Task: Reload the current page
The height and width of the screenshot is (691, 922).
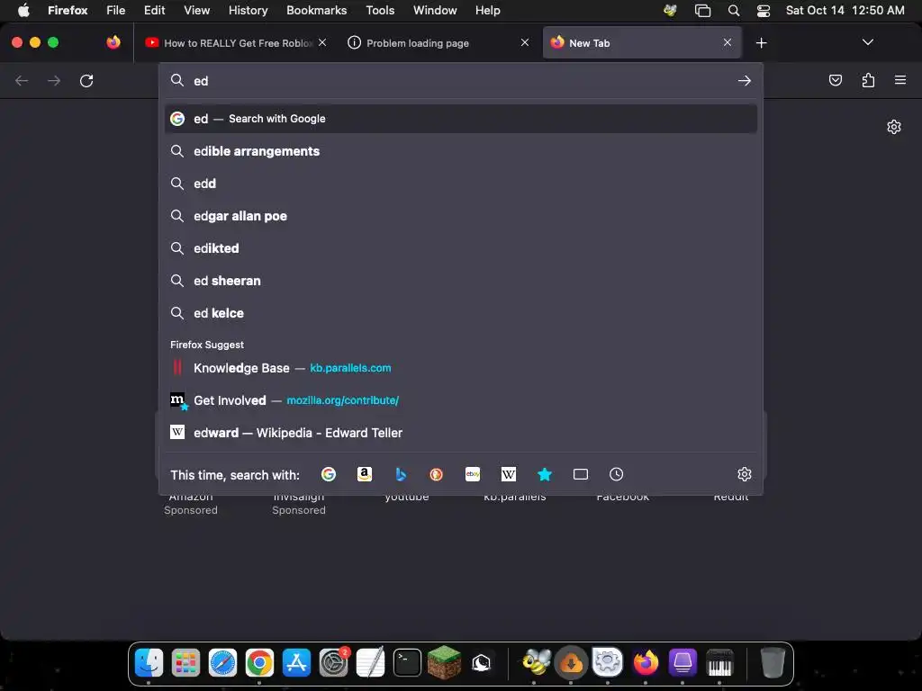Action: click(x=86, y=80)
